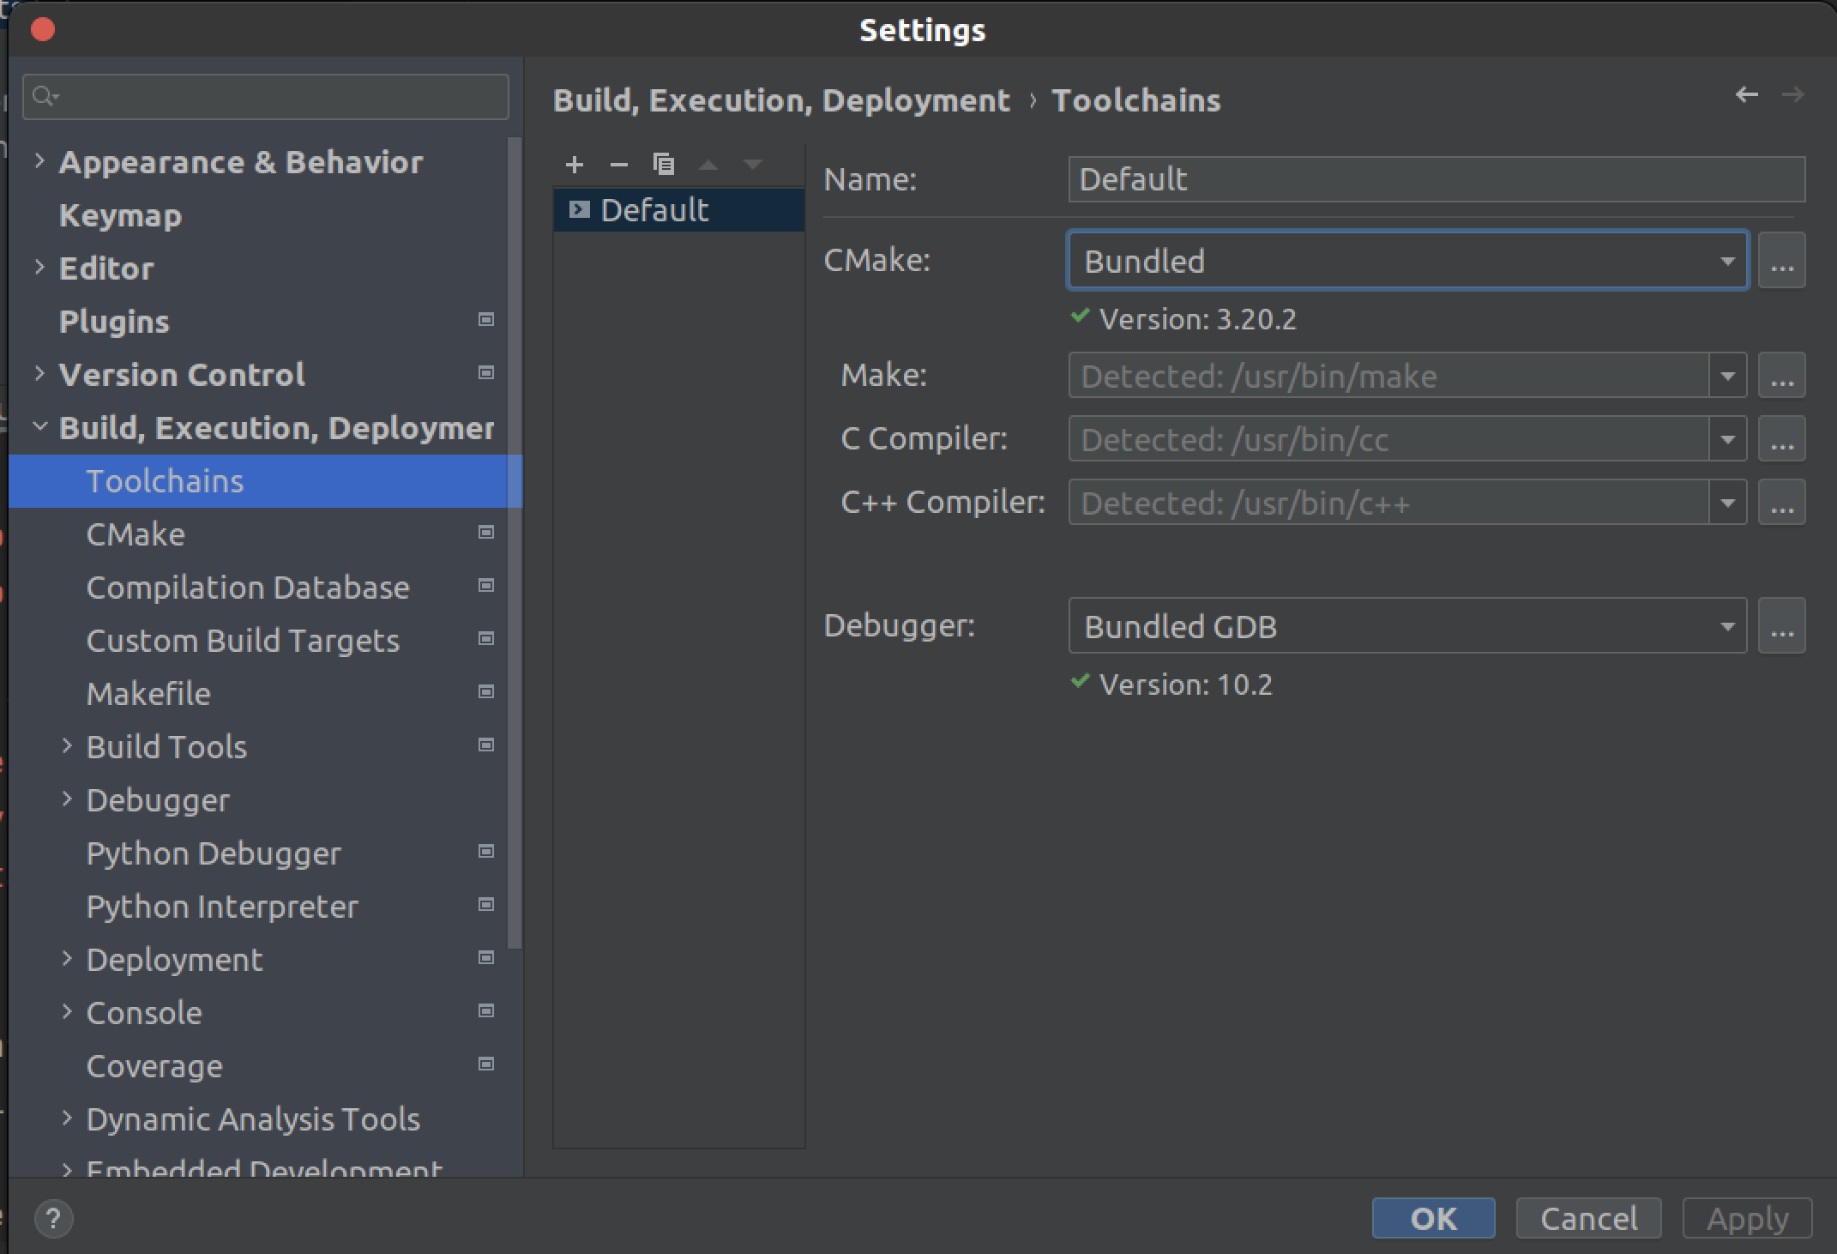Open the Python Interpreter settings page
The image size is (1837, 1254).
point(222,907)
